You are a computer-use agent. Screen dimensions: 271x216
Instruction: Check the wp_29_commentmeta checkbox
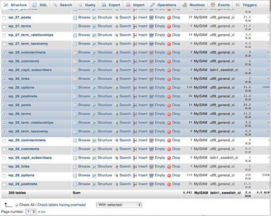[x=5, y=141]
